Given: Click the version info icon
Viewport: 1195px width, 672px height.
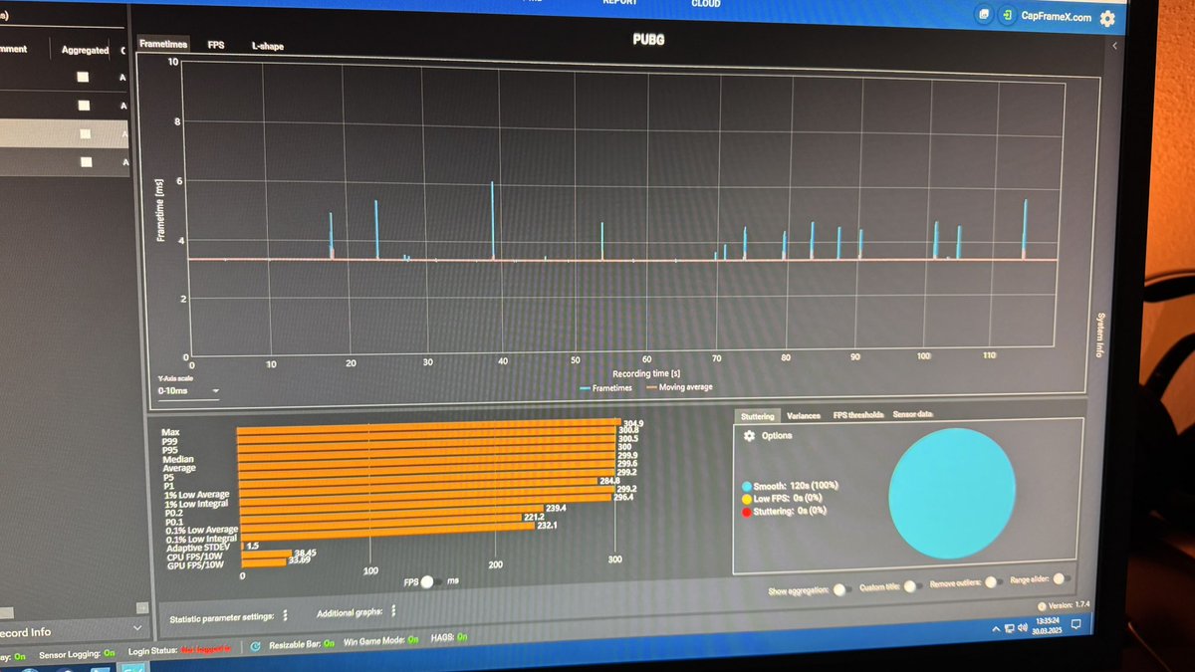Looking at the screenshot, I should pyautogui.click(x=1042, y=605).
